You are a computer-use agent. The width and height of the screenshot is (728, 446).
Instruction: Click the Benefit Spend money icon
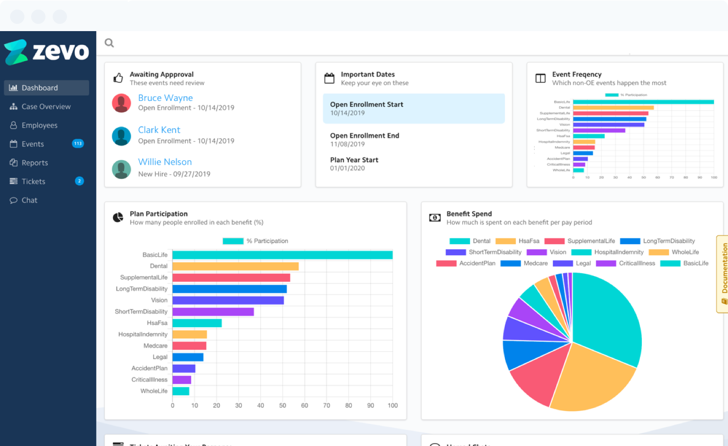435,218
